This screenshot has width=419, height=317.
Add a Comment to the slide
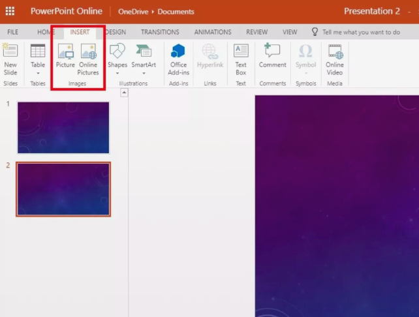coord(272,53)
